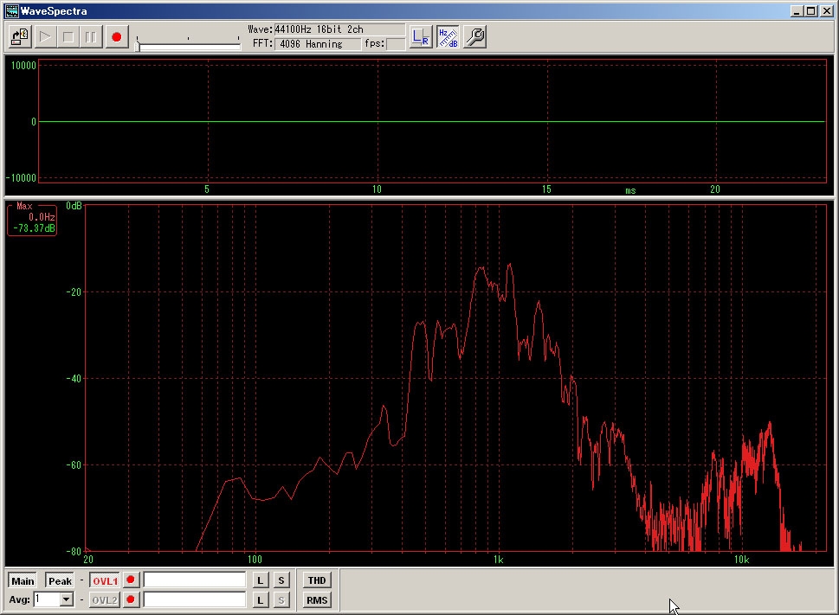Image resolution: width=839 pixels, height=615 pixels.
Task: Click the L/R channel select icon
Action: (421, 37)
